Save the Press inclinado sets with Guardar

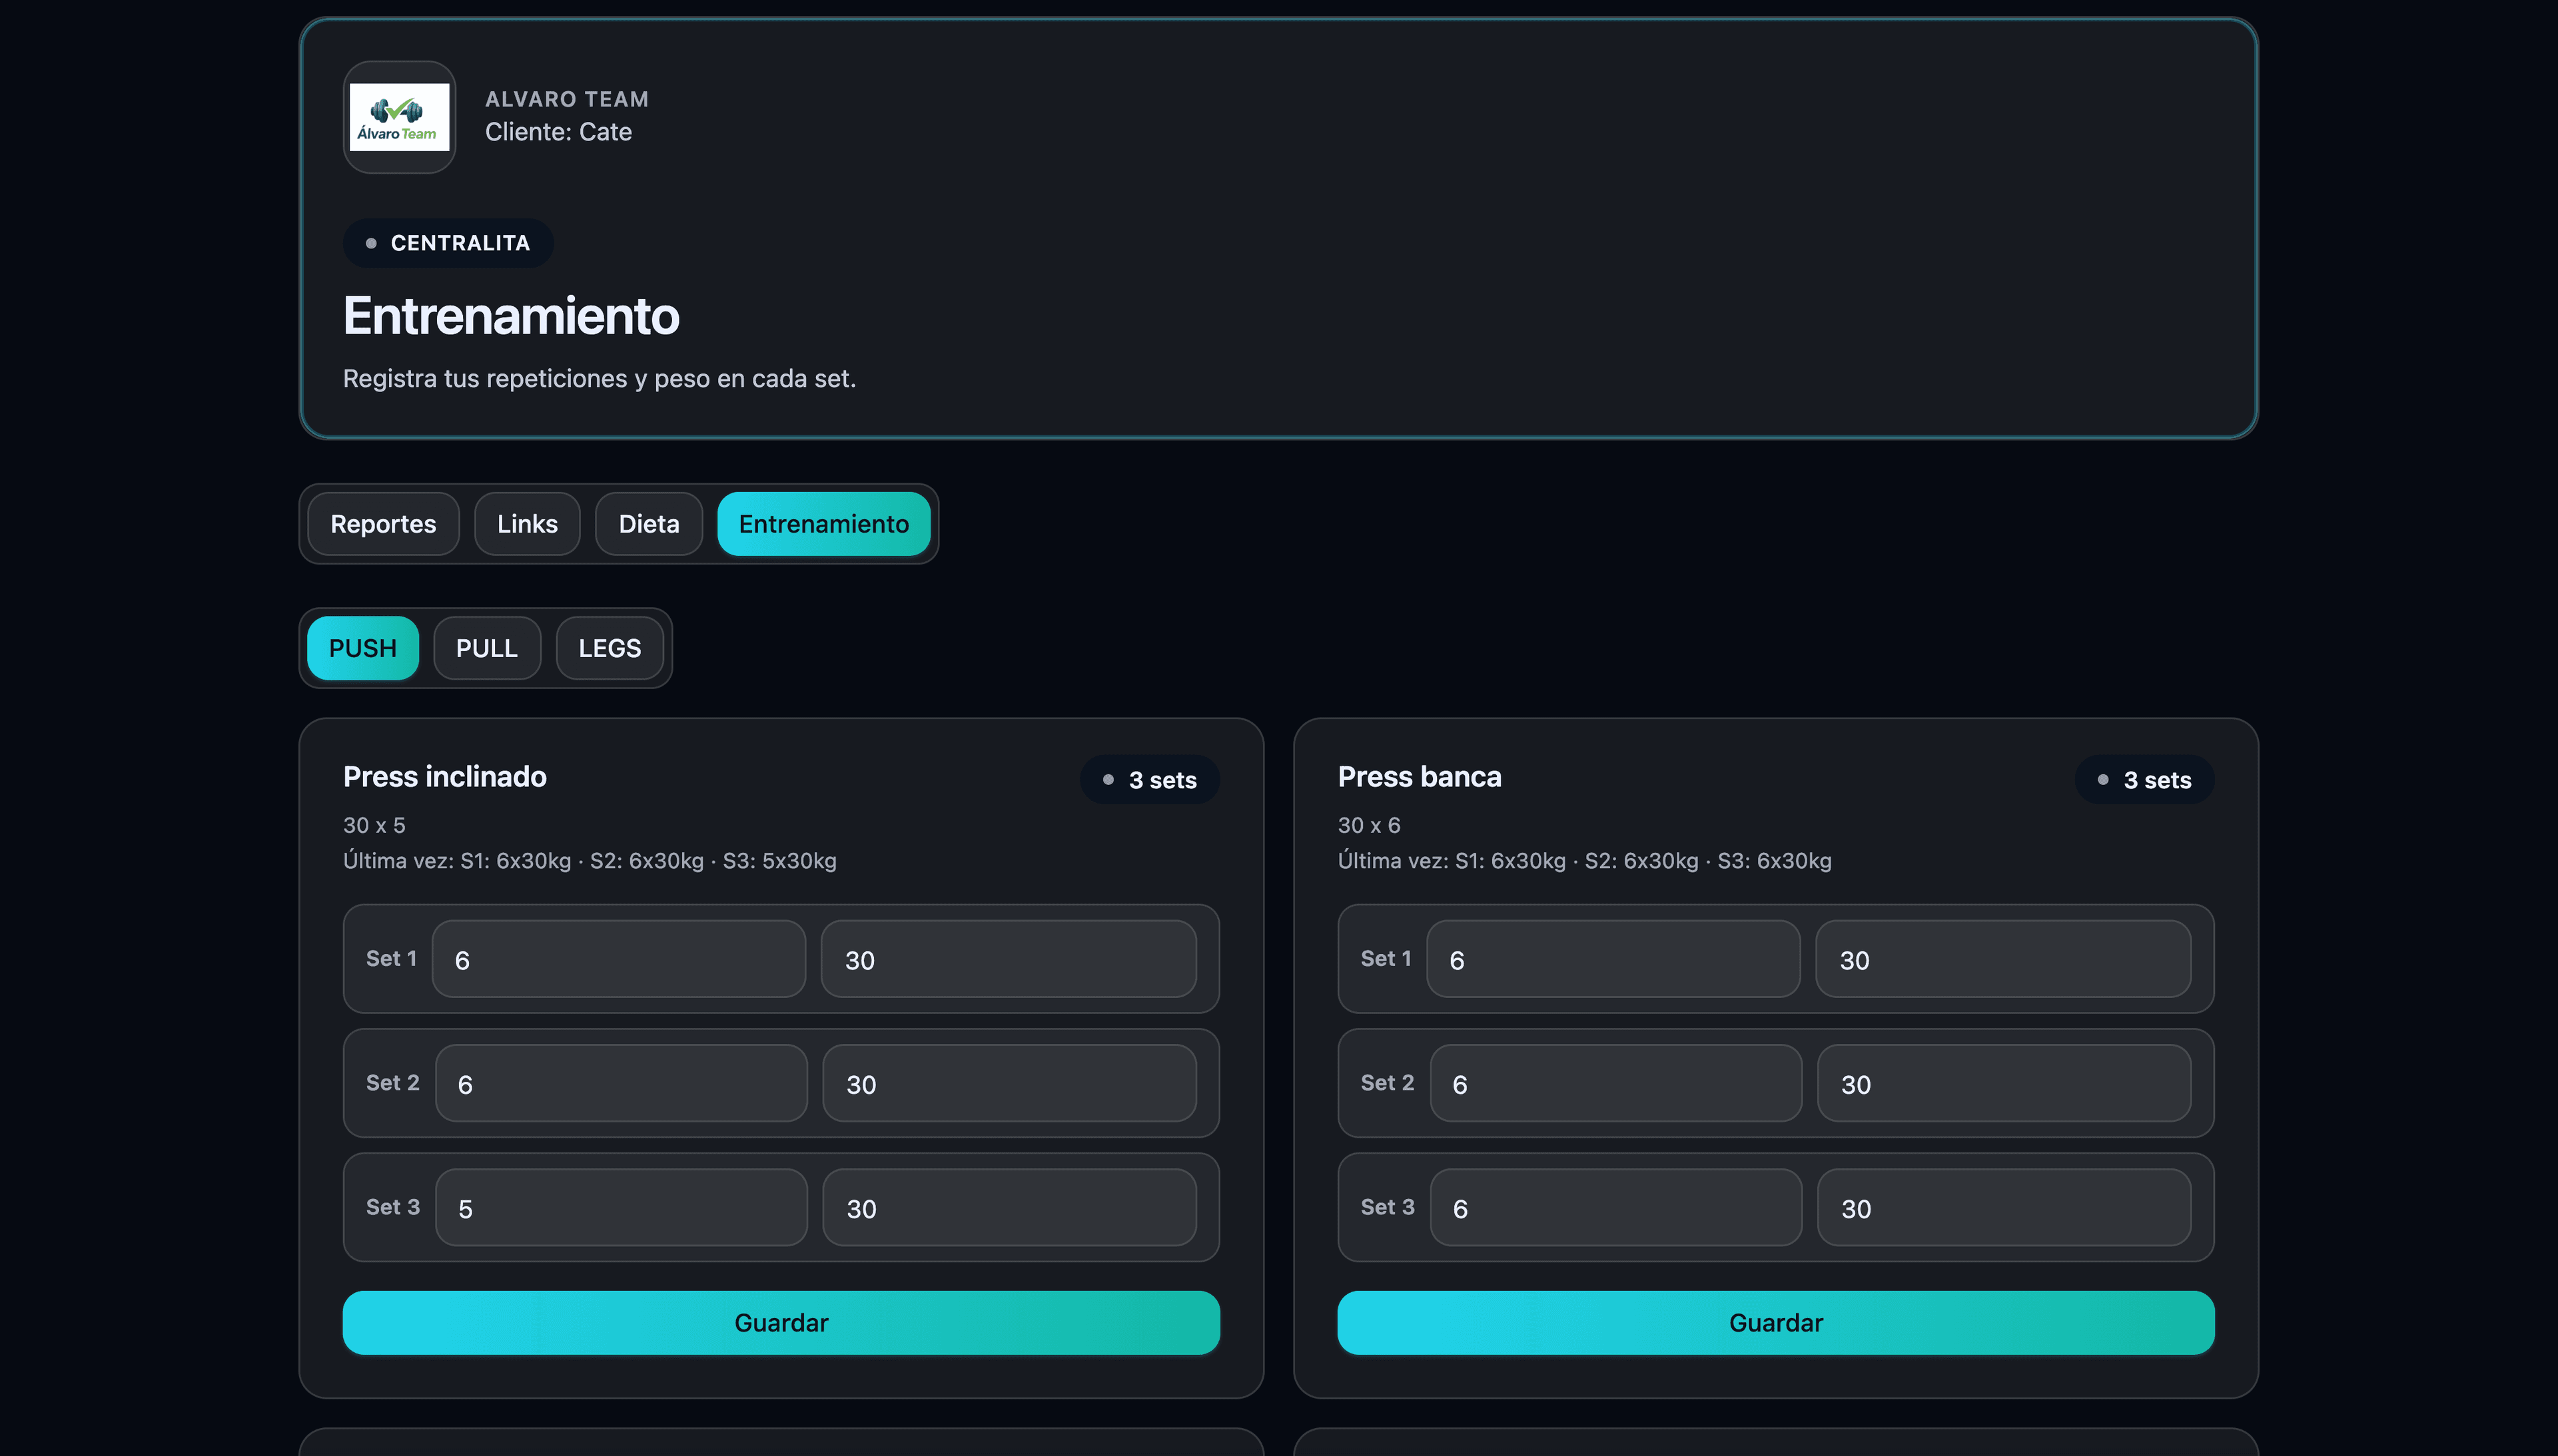point(780,1322)
